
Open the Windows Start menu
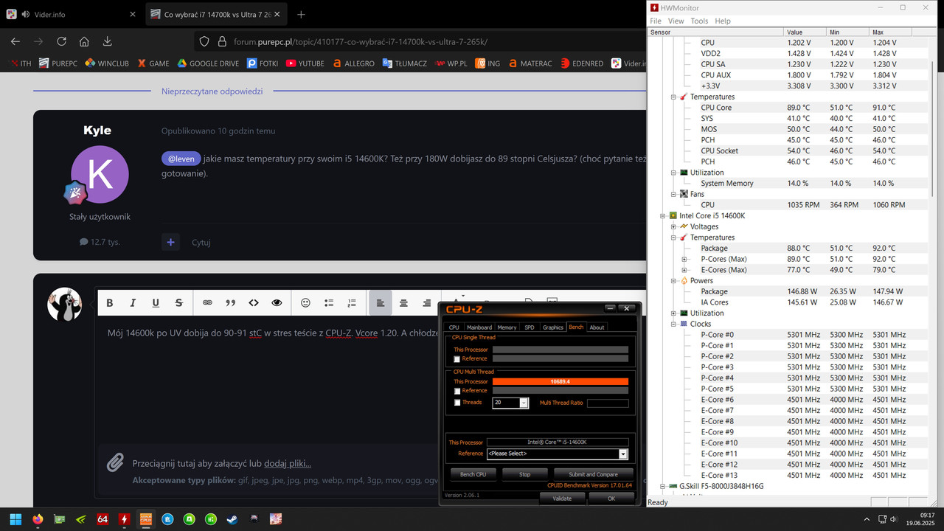[15, 519]
